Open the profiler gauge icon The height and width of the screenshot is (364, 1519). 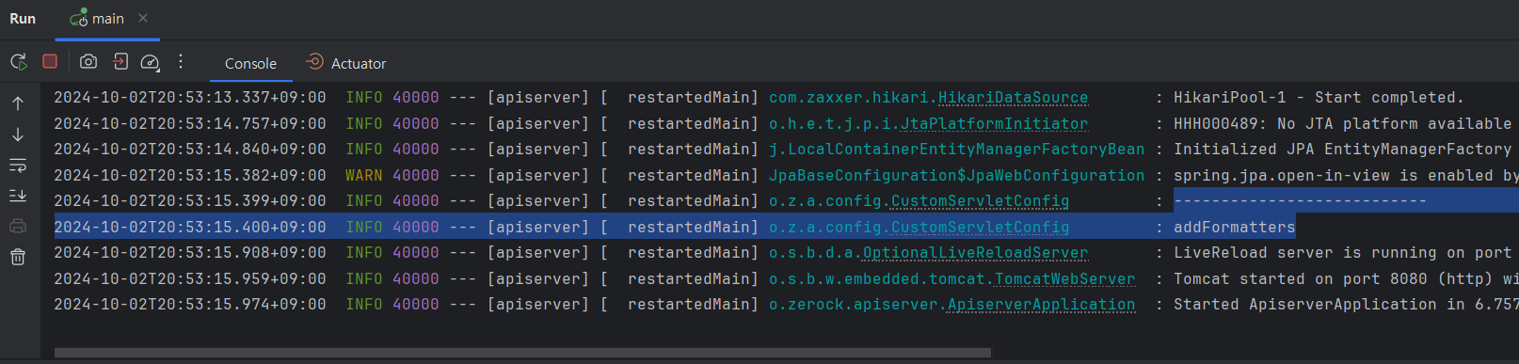[x=151, y=62]
